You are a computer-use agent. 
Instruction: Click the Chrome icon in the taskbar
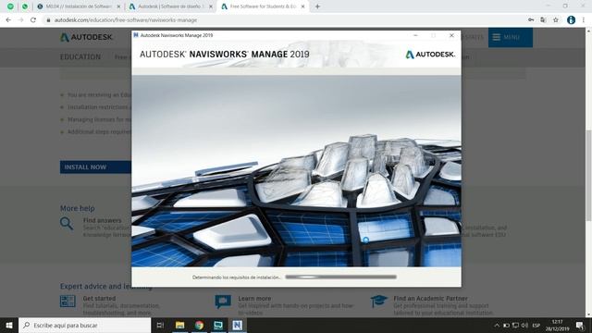click(x=199, y=325)
